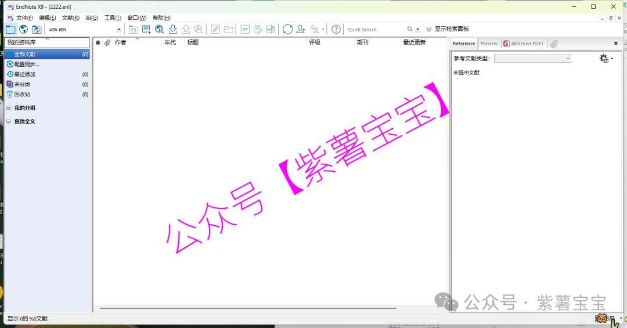627x328 pixels.
Task: Click the Insert Citation quote icon
Action: click(x=245, y=29)
